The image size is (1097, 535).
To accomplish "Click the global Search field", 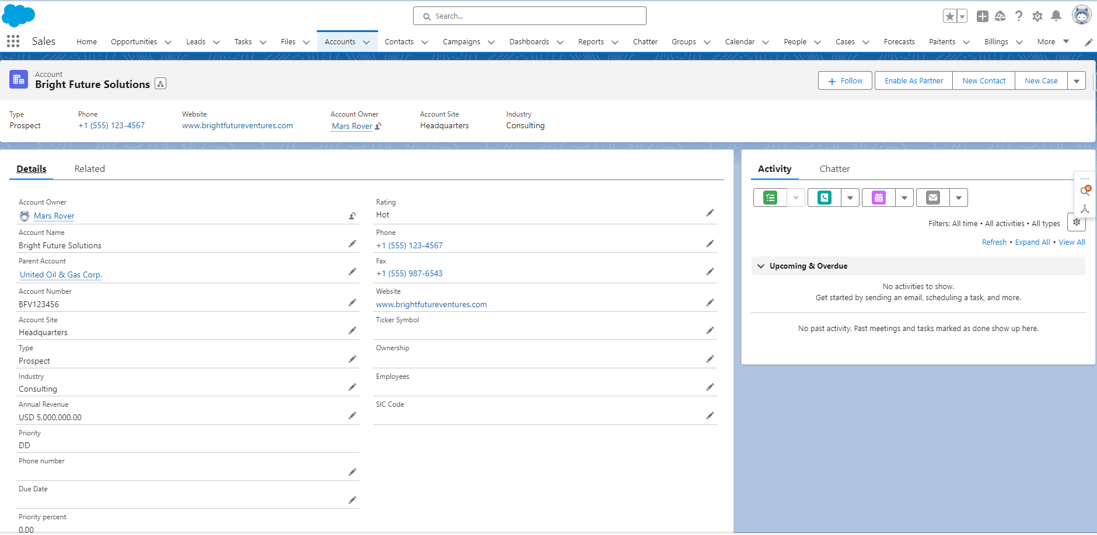I will click(530, 16).
